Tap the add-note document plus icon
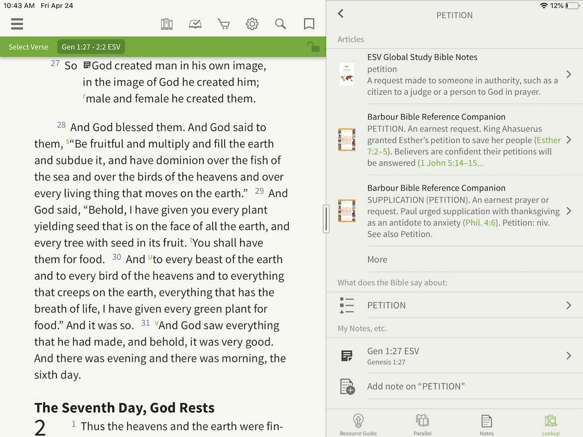 347,387
